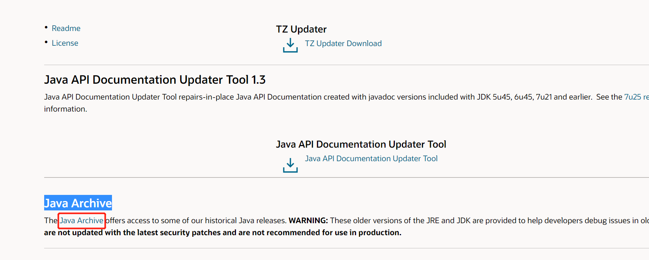649x260 pixels.
Task: Click the Java API Documentation Updater Tool 1.3 heading
Action: click(x=155, y=80)
